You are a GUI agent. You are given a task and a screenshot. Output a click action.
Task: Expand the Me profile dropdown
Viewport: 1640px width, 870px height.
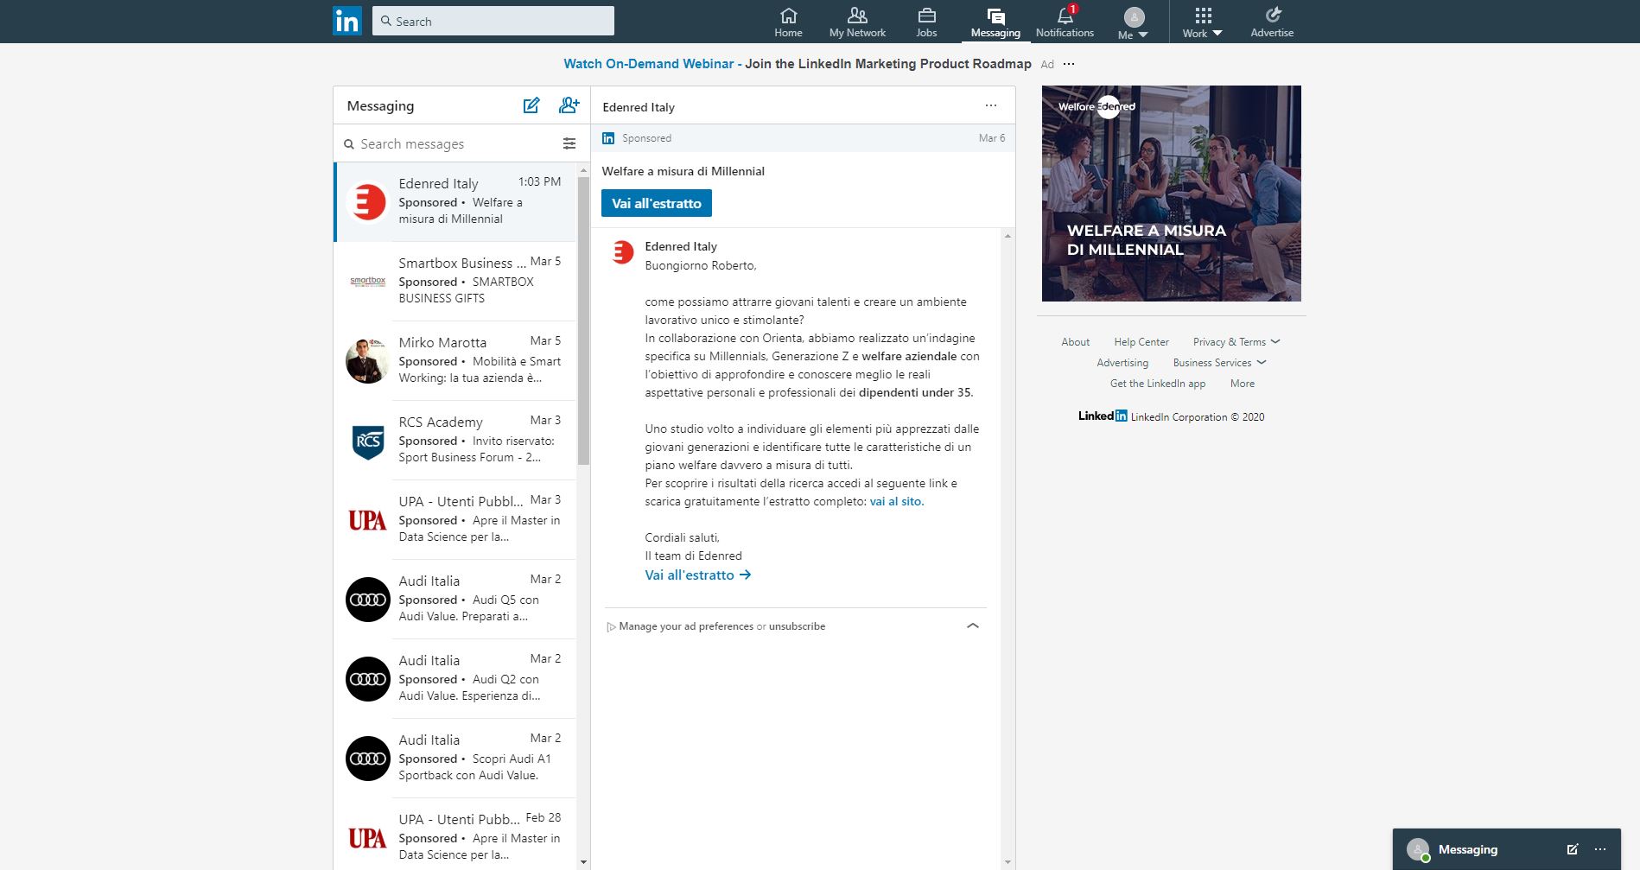(1134, 24)
